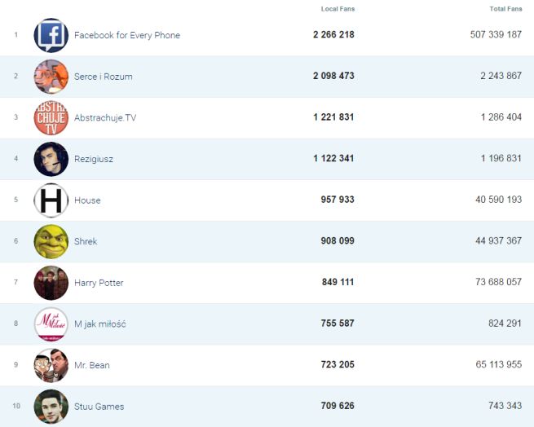The height and width of the screenshot is (427, 534).
Task: Sort by Local Fans column header
Action: point(338,9)
